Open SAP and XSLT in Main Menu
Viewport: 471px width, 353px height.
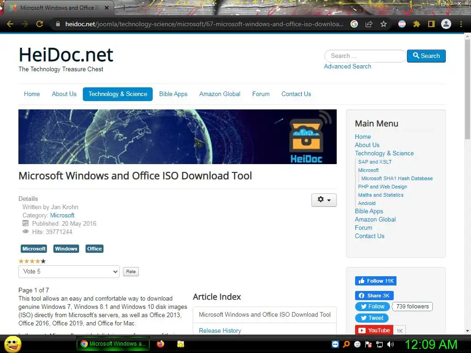375,162
